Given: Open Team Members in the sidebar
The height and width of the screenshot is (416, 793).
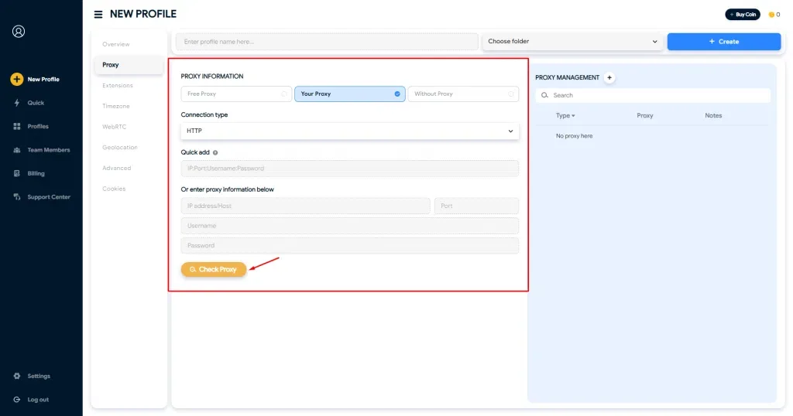Looking at the screenshot, I should tap(49, 150).
